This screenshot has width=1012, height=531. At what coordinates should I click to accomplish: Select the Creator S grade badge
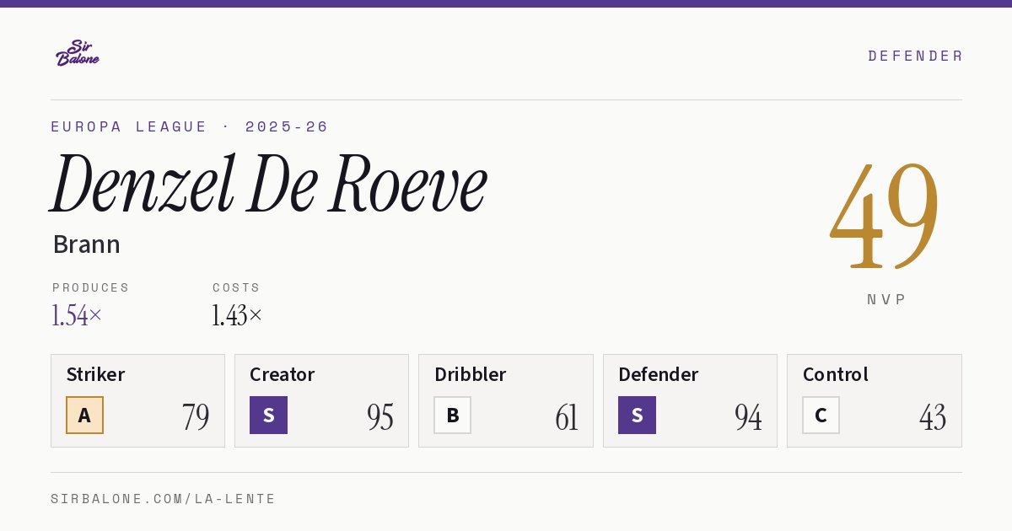268,415
